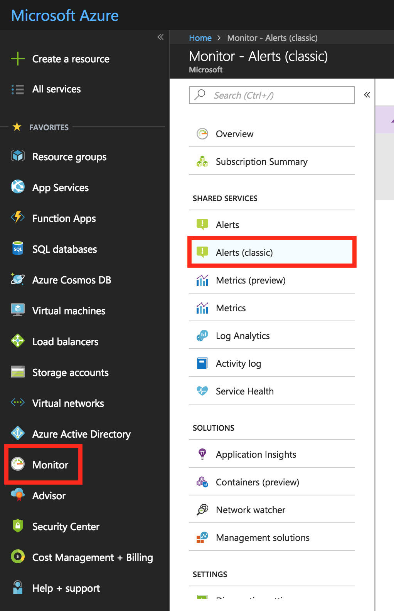The height and width of the screenshot is (611, 394).
Task: Open Application Insights under Solutions
Action: (272, 454)
